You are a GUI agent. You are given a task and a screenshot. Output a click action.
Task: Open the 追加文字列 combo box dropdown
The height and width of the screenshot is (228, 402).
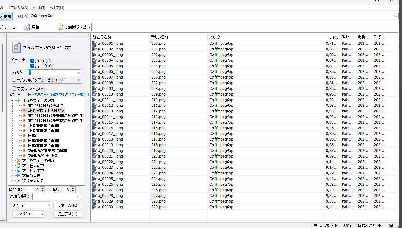78,196
